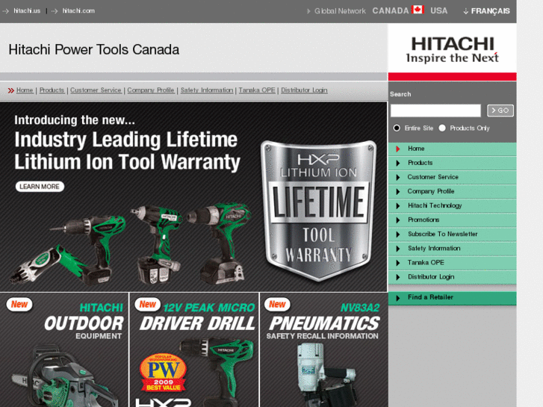543x407 pixels.
Task: Open Tanaka OPE in the sidebar
Action: pyautogui.click(x=453, y=263)
